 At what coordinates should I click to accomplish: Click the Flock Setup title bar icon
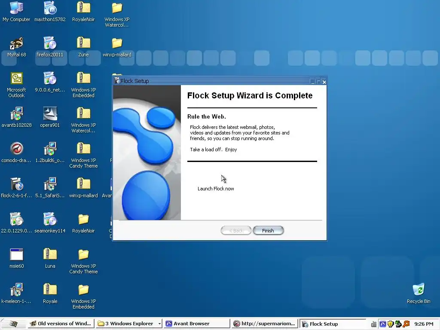[x=117, y=81]
